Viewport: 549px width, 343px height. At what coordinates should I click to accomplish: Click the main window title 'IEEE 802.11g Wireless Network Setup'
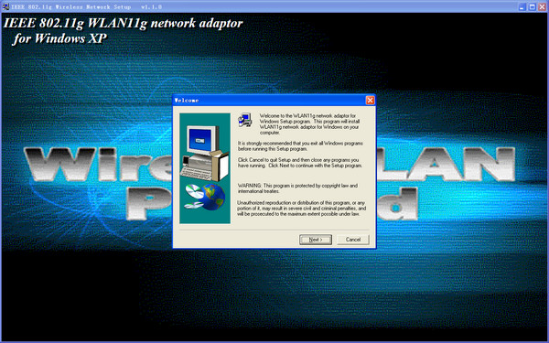tap(70, 6)
